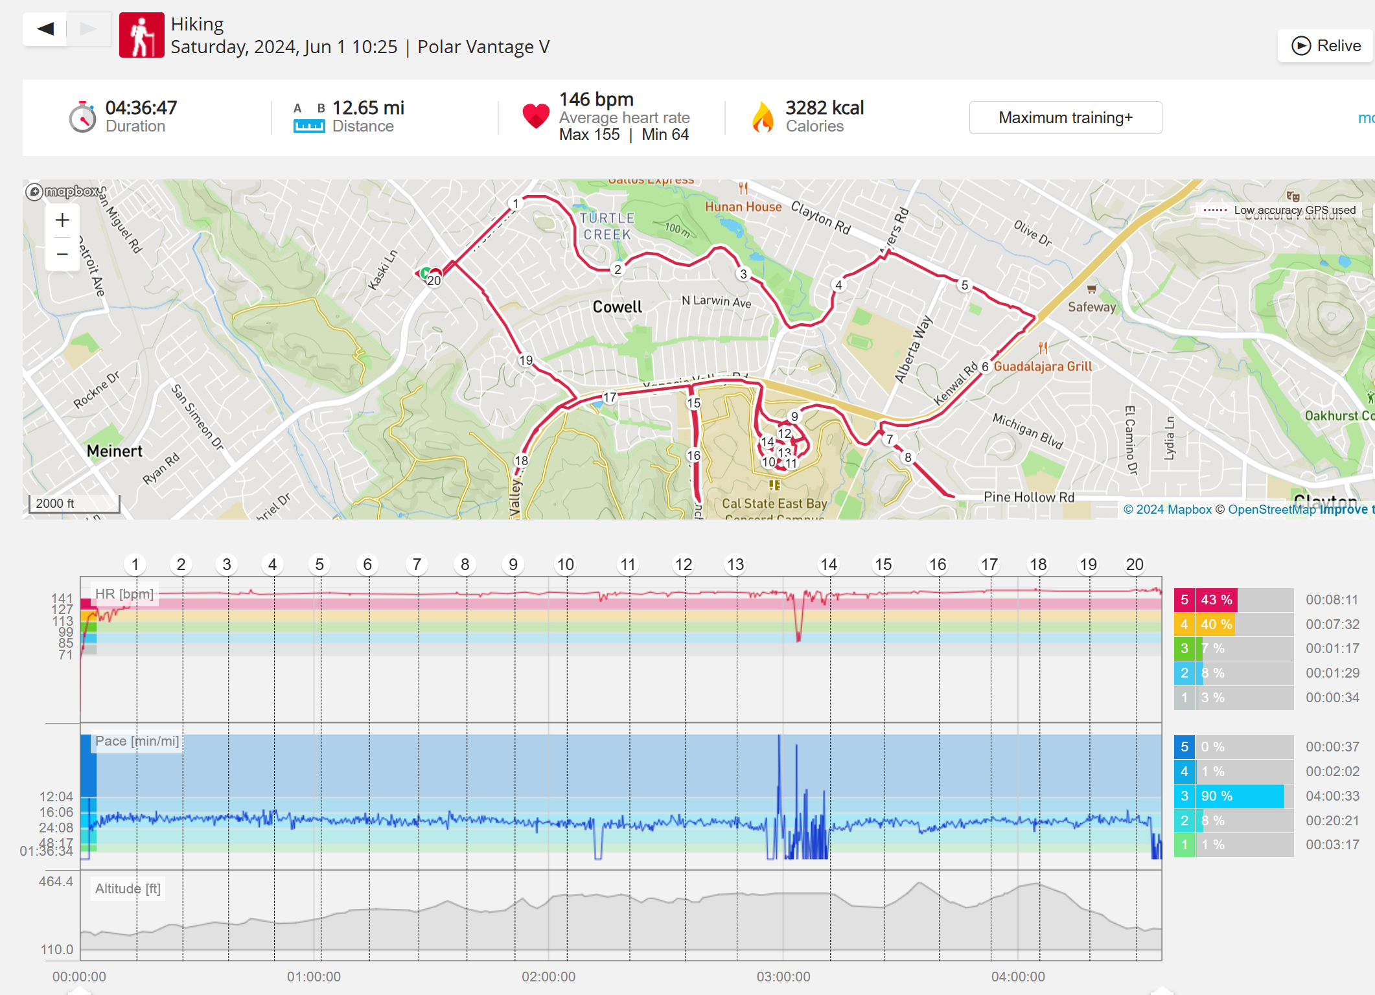Click the calories flame icon
The width and height of the screenshot is (1375, 995).
(x=763, y=118)
